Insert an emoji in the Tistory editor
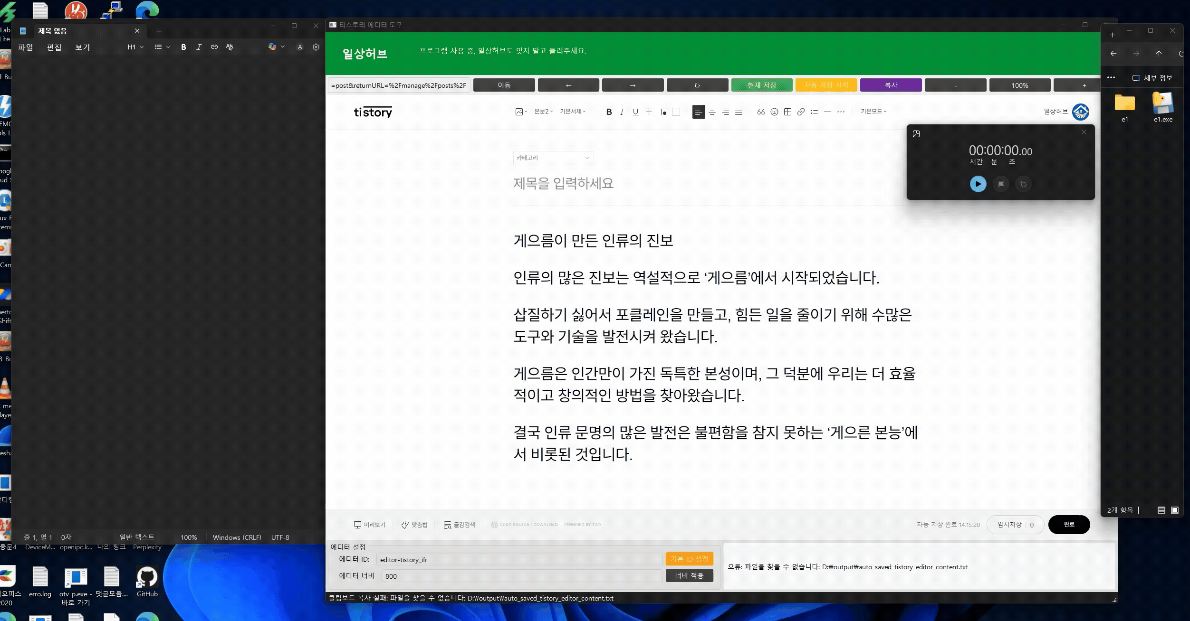Screen dimensions: 1190x621 point(775,112)
